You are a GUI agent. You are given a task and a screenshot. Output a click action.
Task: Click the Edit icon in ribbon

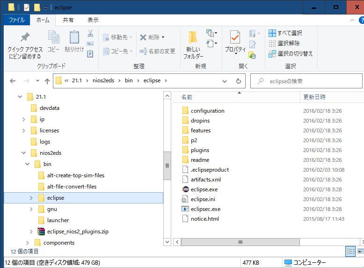pos(253,44)
